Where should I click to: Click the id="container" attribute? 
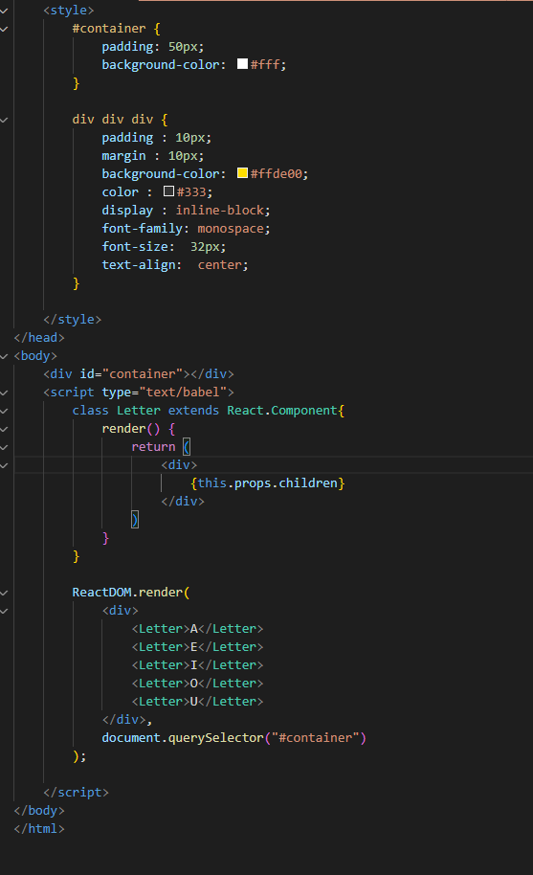tap(132, 374)
